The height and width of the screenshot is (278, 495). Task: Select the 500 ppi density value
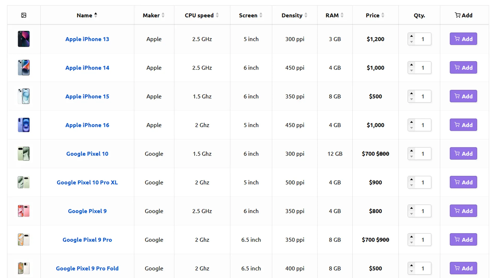click(x=295, y=182)
